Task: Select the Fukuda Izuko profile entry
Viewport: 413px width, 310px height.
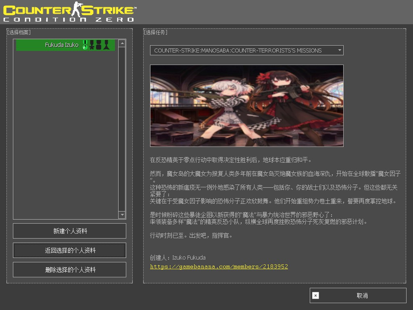Action: pos(65,45)
